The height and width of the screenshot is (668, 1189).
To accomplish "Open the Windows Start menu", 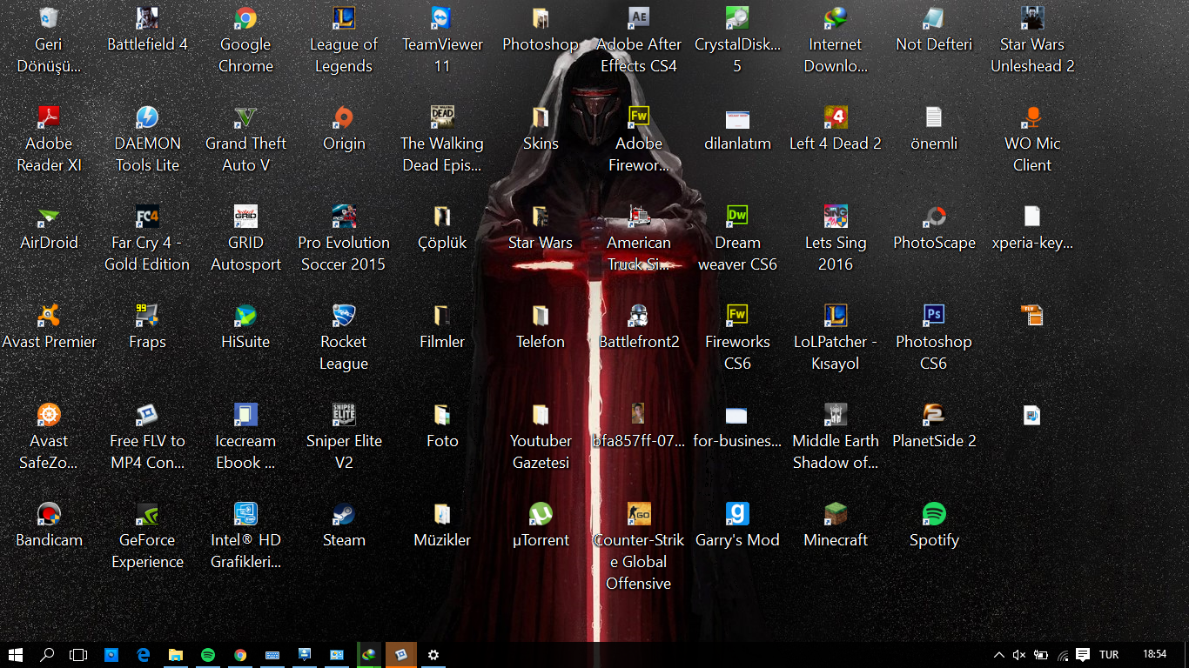I will (x=15, y=655).
